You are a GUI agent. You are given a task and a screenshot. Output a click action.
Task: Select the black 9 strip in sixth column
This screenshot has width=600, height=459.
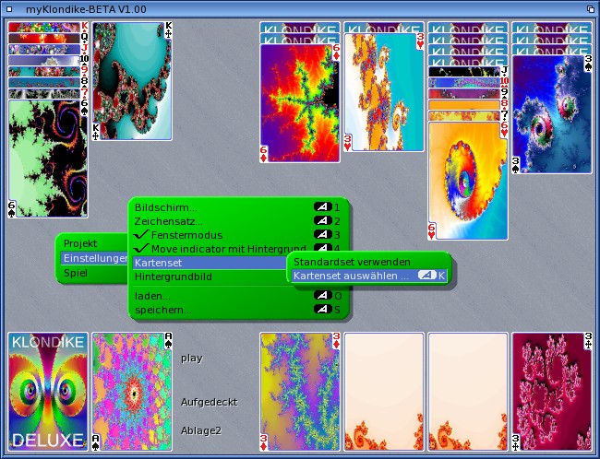[x=468, y=94]
